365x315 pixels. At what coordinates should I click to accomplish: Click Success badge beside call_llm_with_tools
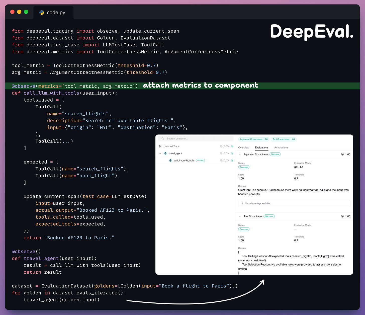200,161
